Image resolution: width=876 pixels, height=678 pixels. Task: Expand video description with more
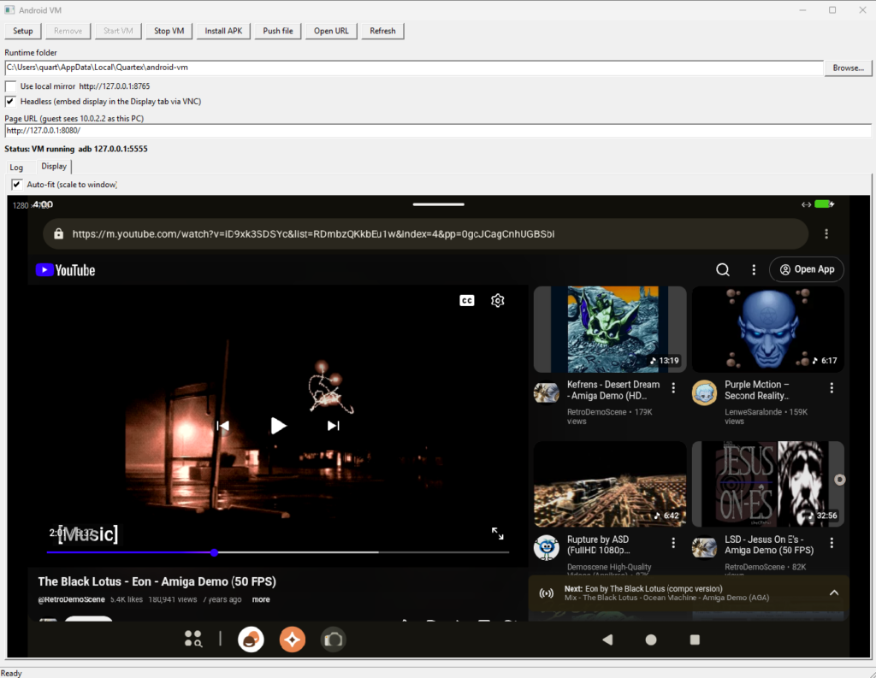coord(261,599)
